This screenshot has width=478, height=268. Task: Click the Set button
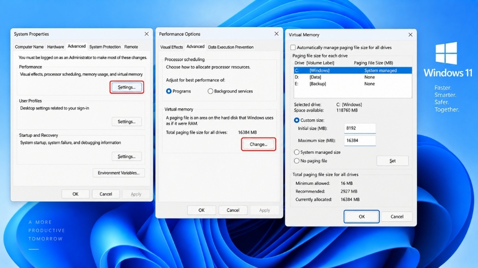(392, 161)
